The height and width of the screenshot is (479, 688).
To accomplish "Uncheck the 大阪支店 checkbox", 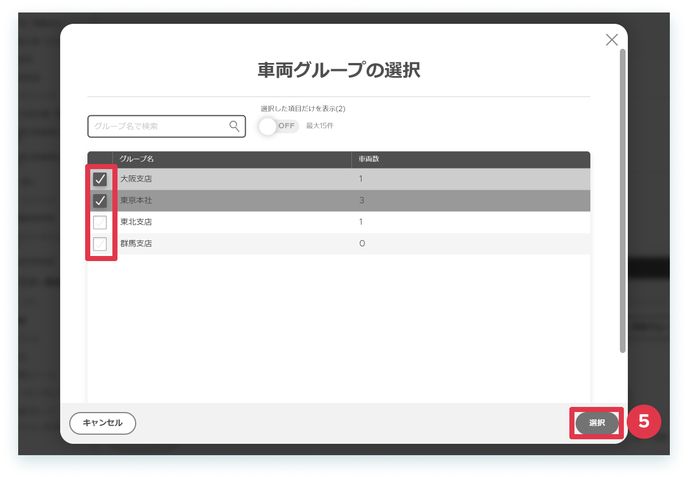I will coord(100,179).
